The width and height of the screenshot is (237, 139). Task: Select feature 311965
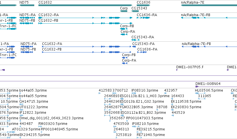tap(204, 96)
